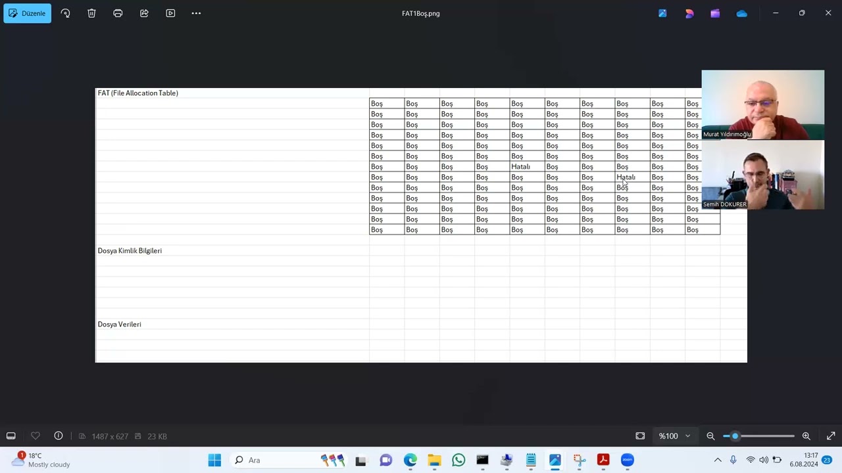Screen dimensions: 842x473
Task: Open Task View in the taskbar
Action: tap(360, 460)
